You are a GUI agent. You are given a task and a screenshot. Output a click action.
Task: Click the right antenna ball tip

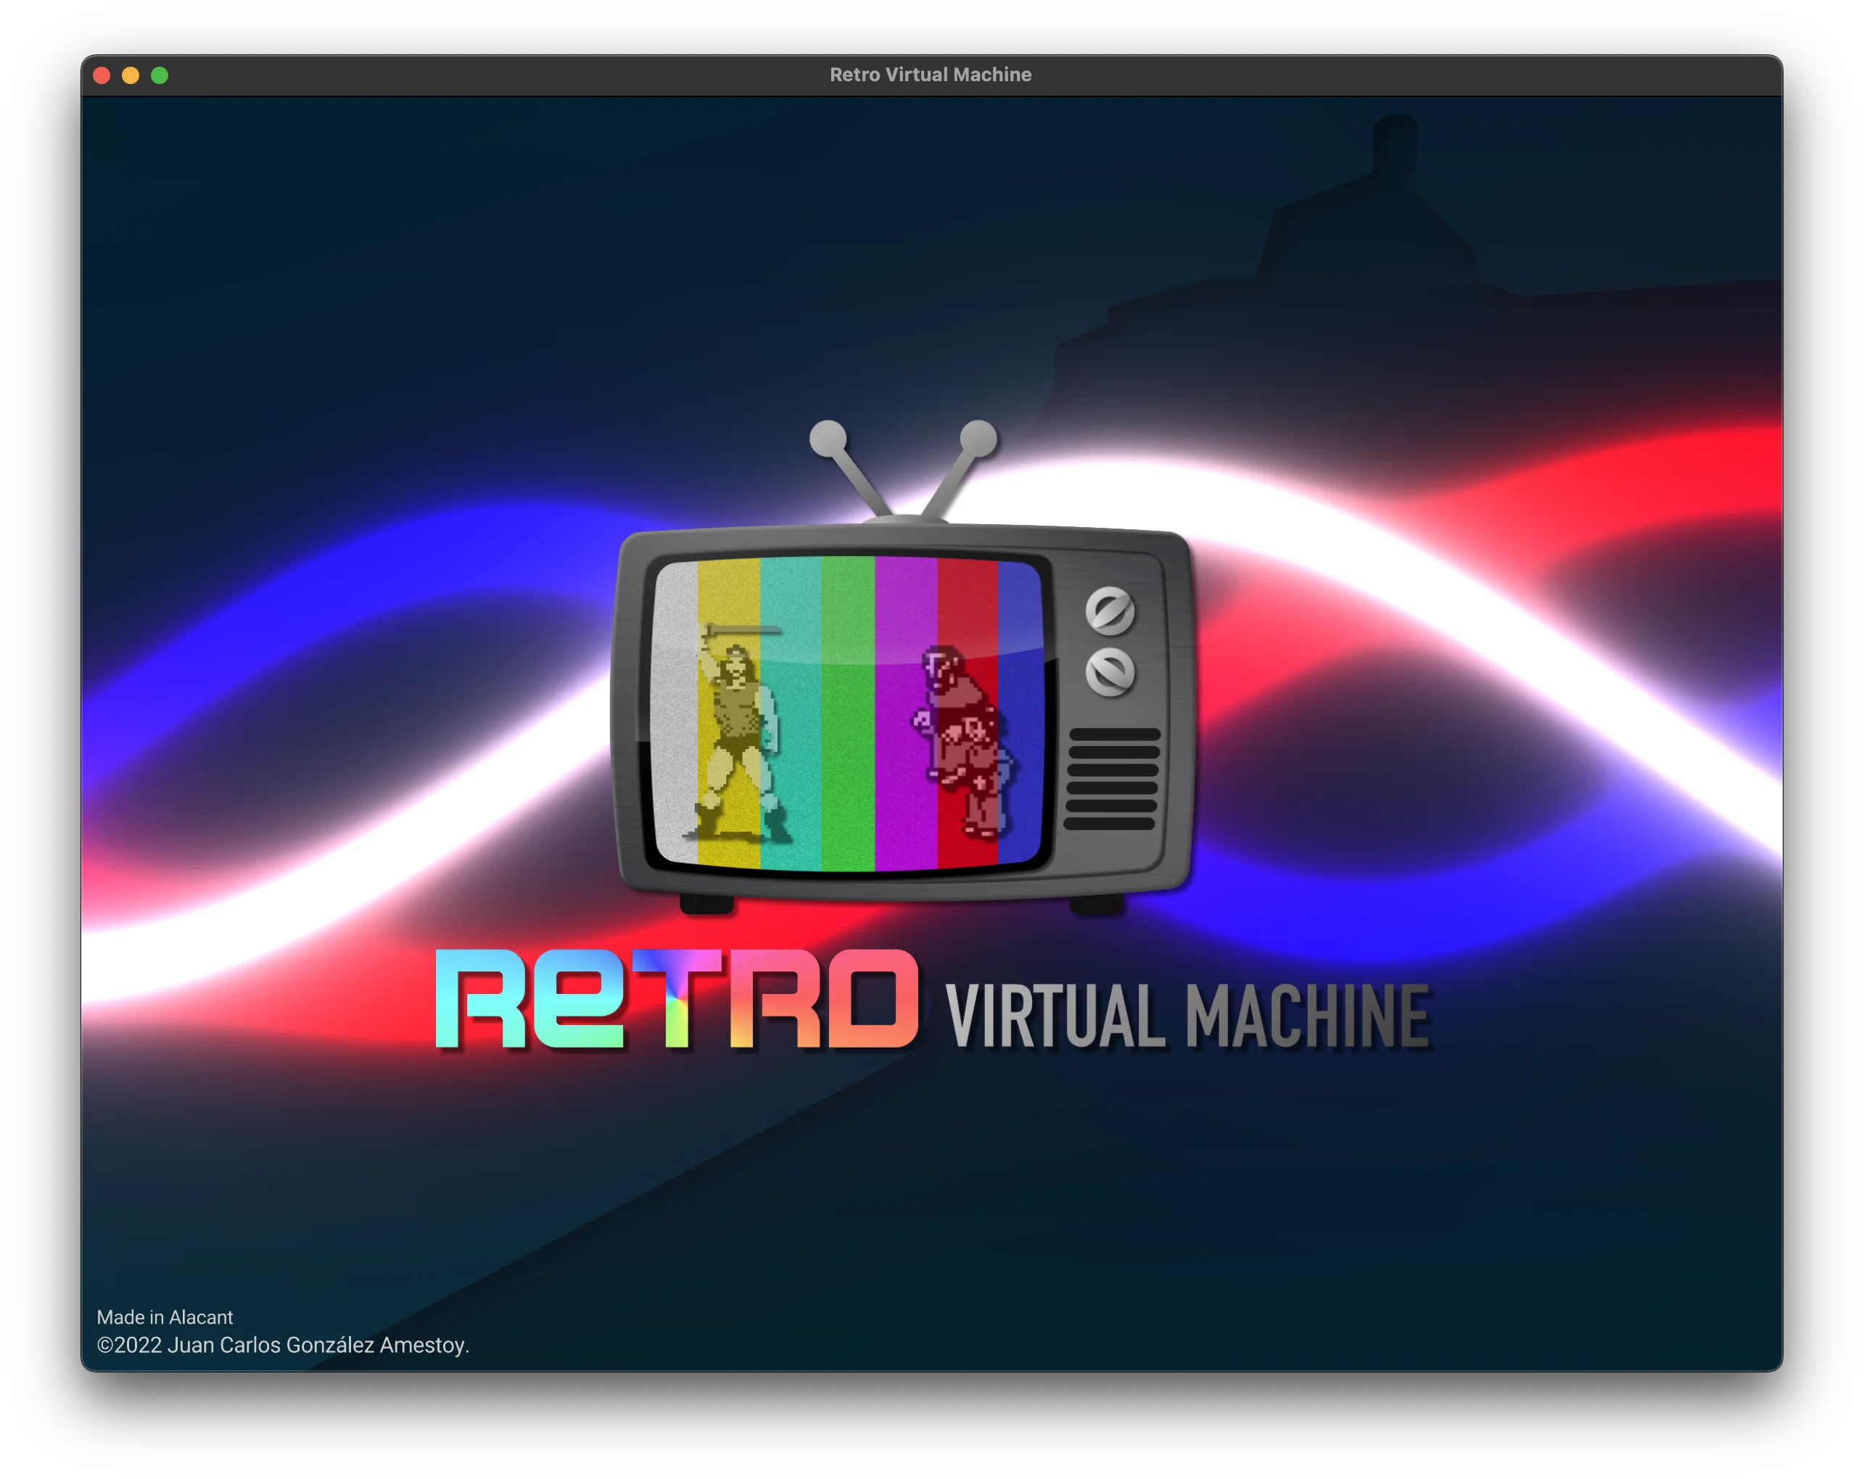click(978, 436)
